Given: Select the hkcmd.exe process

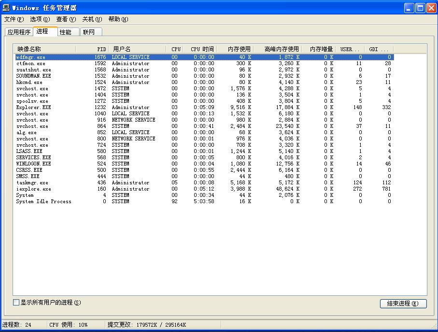Looking at the screenshot, I should [204, 82].
